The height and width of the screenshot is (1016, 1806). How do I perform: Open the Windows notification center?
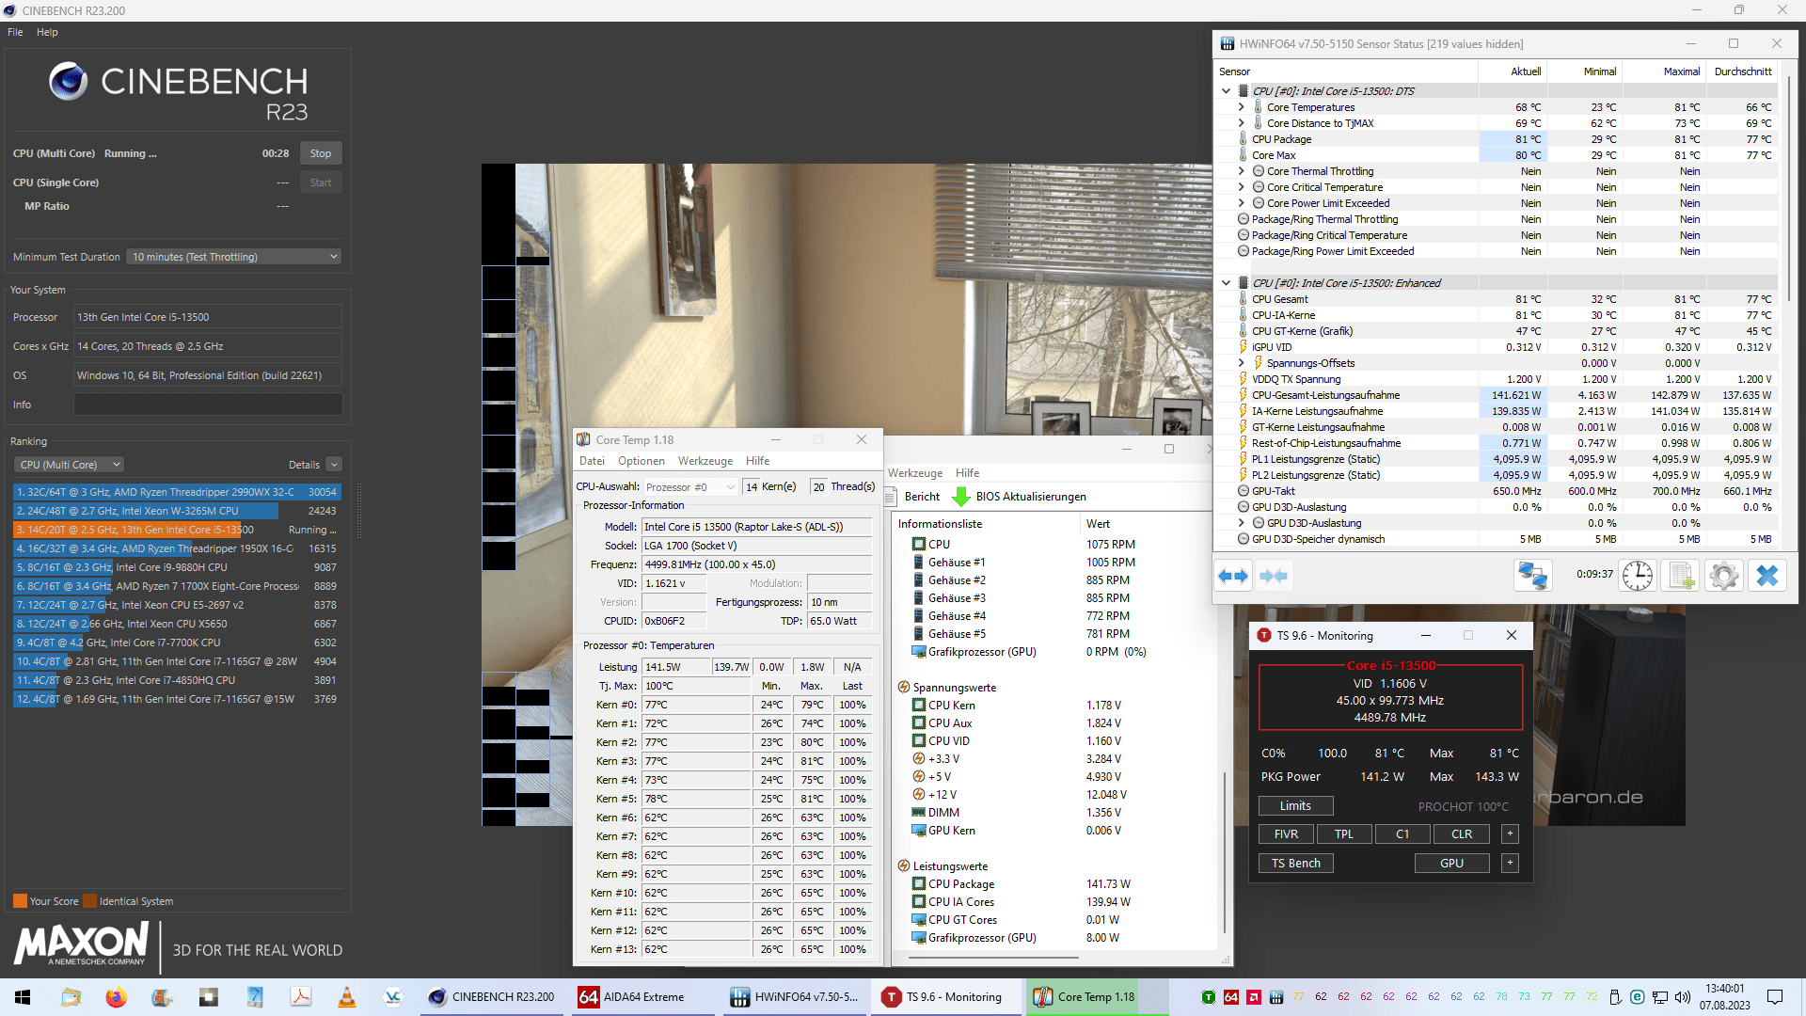pos(1775,997)
